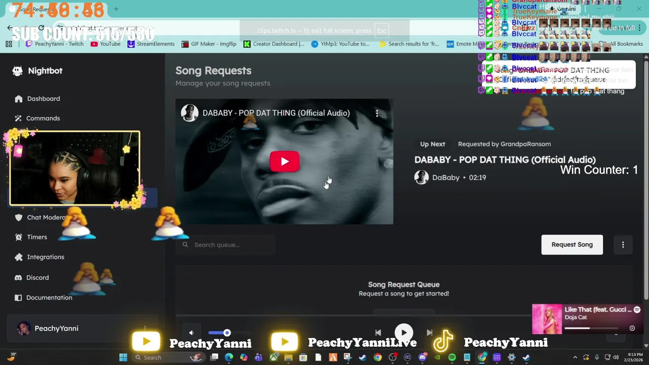
Task: Mute the song request player volume
Action: tap(191, 333)
